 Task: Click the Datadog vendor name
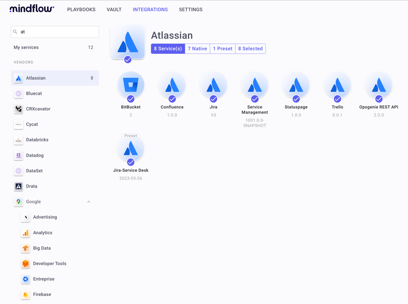(x=35, y=156)
